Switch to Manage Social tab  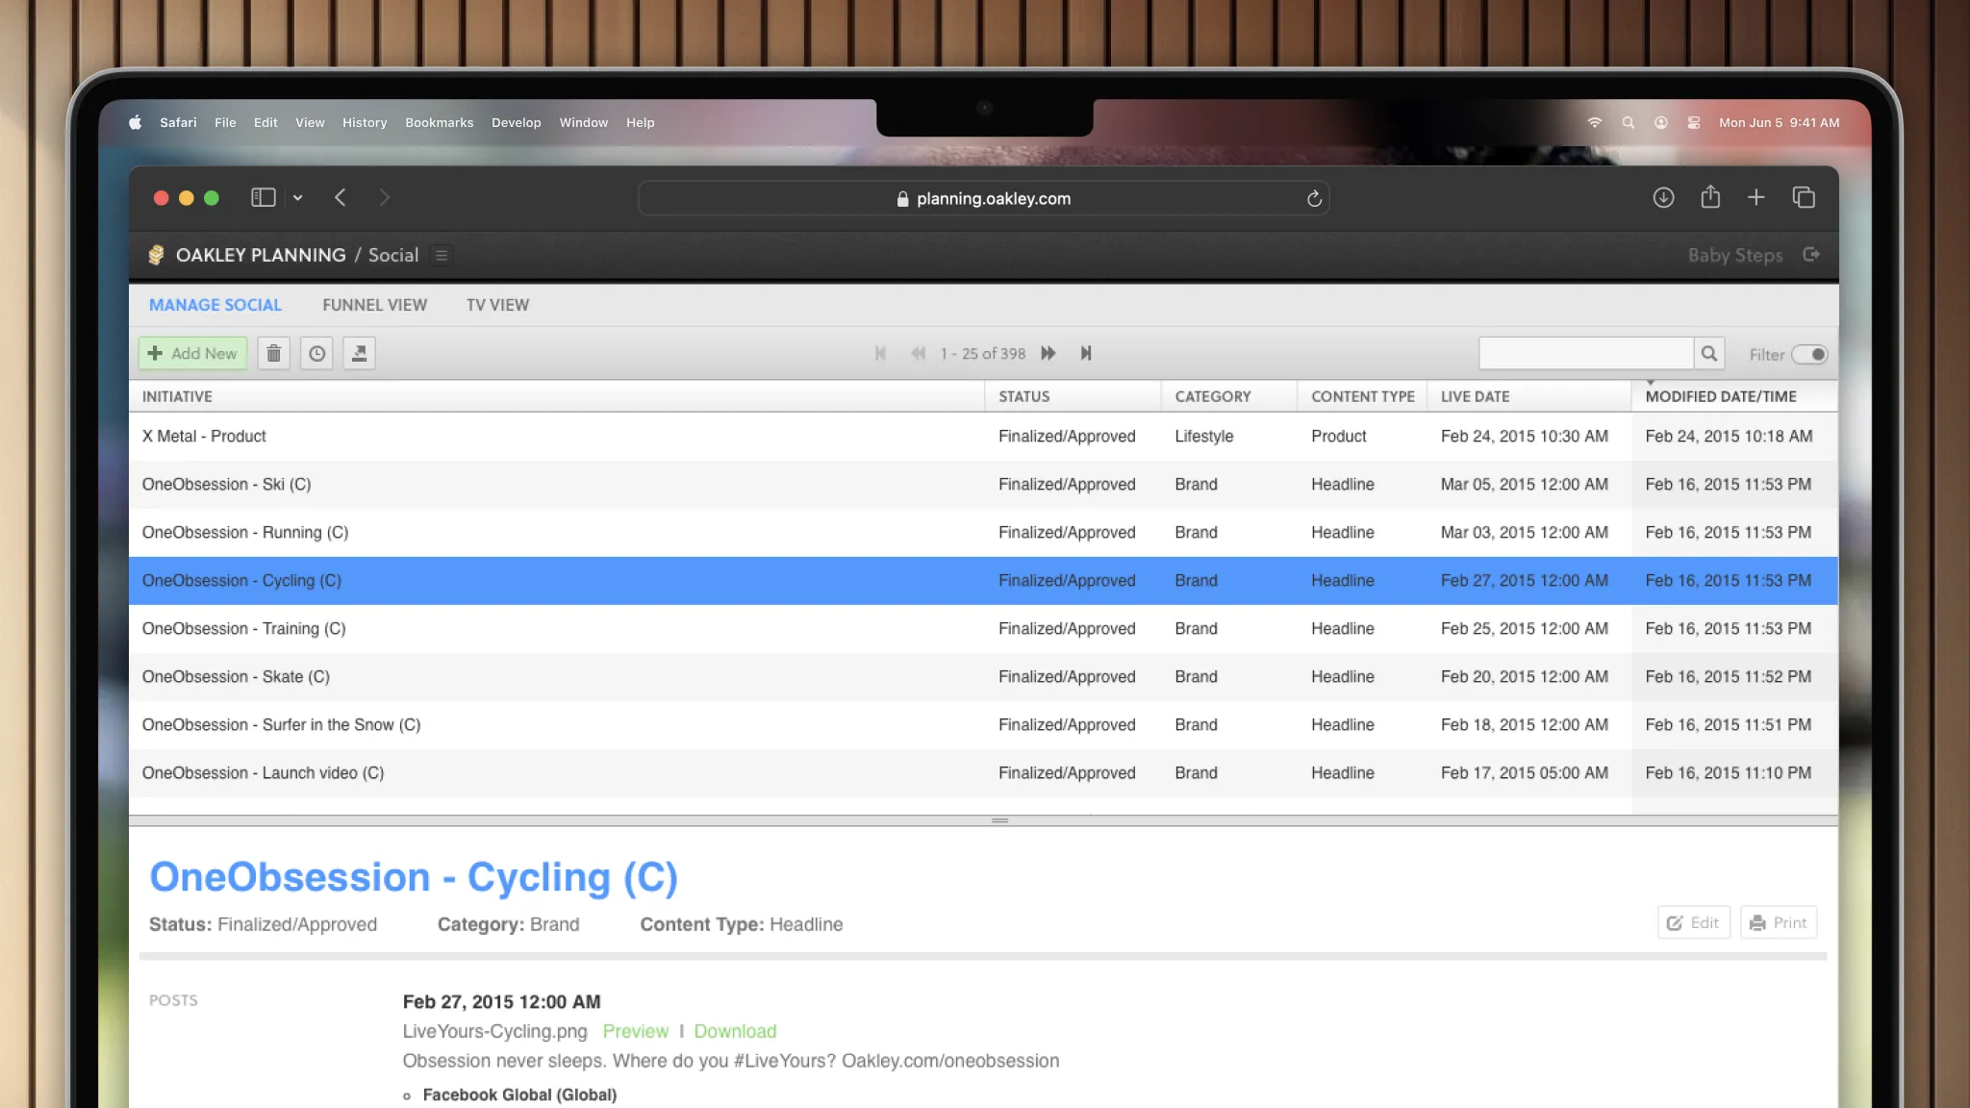(215, 305)
